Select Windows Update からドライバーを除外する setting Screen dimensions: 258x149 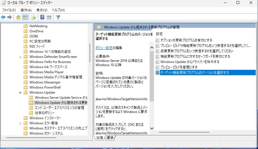click(x=189, y=62)
